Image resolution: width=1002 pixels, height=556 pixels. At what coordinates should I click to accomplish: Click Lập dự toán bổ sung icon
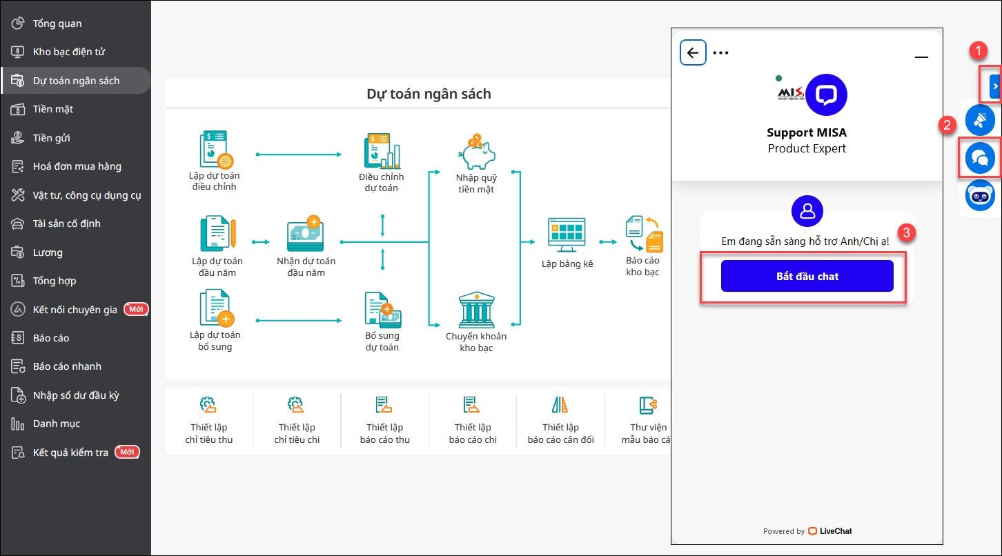[217, 308]
